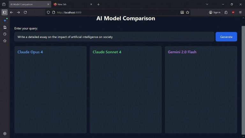This screenshot has width=245, height=138.
Task: Reload the current page
Action: point(25,12)
